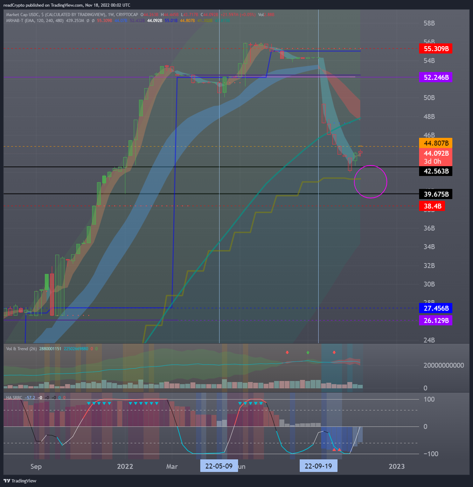Click the 2880001151 value in Vol & Trend legend
The image size is (473, 487).
click(x=50, y=349)
